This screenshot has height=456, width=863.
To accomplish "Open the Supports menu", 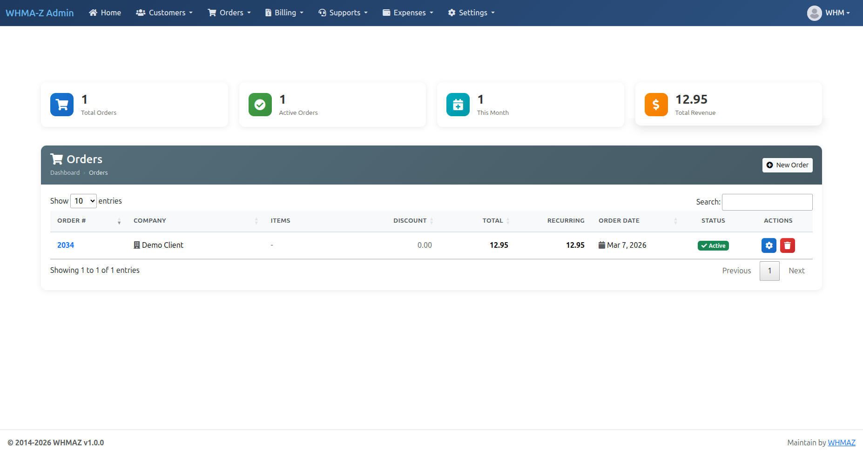I will 343,13.
